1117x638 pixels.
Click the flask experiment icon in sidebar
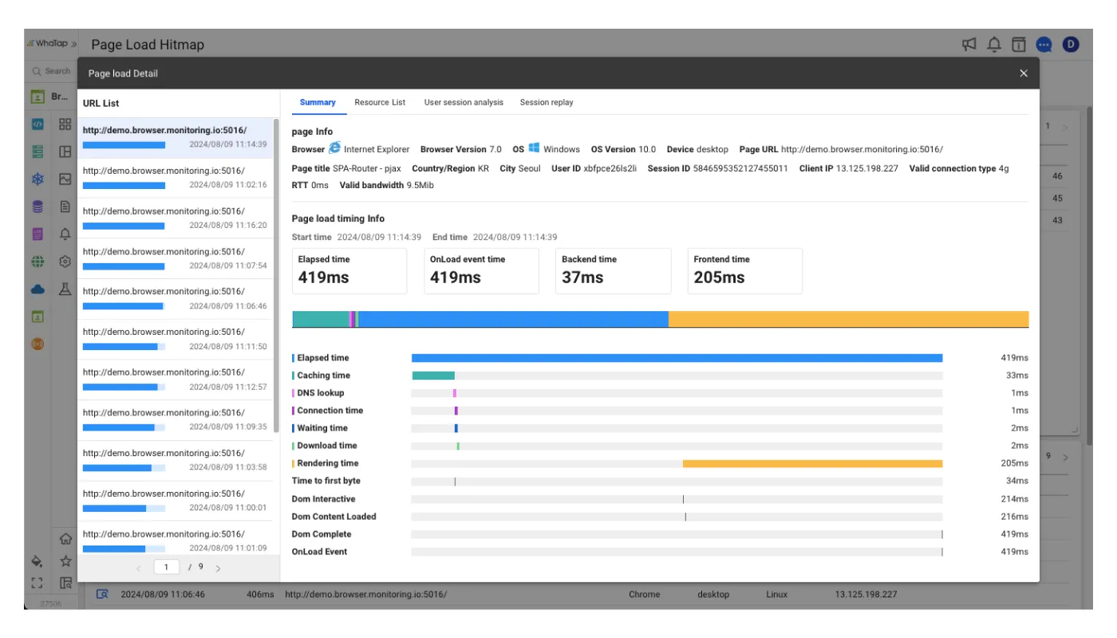(x=65, y=289)
